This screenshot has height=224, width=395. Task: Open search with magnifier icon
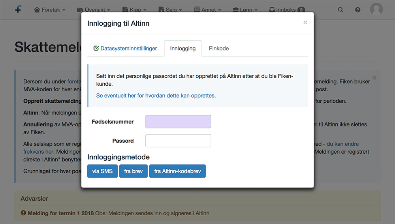[x=340, y=10]
